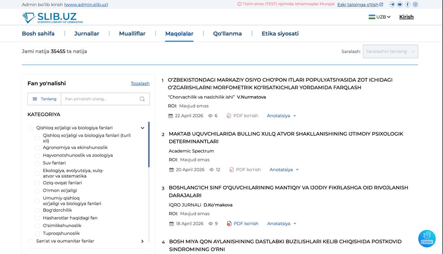Check the Agronomiya va ekinshunoslik checkbox
Viewport: 443px width, 254px height.
(37, 147)
